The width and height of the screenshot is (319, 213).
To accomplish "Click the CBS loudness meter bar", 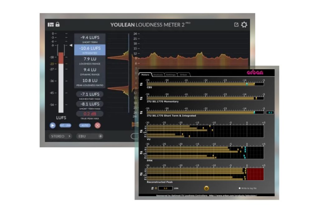I will pos(205,84).
